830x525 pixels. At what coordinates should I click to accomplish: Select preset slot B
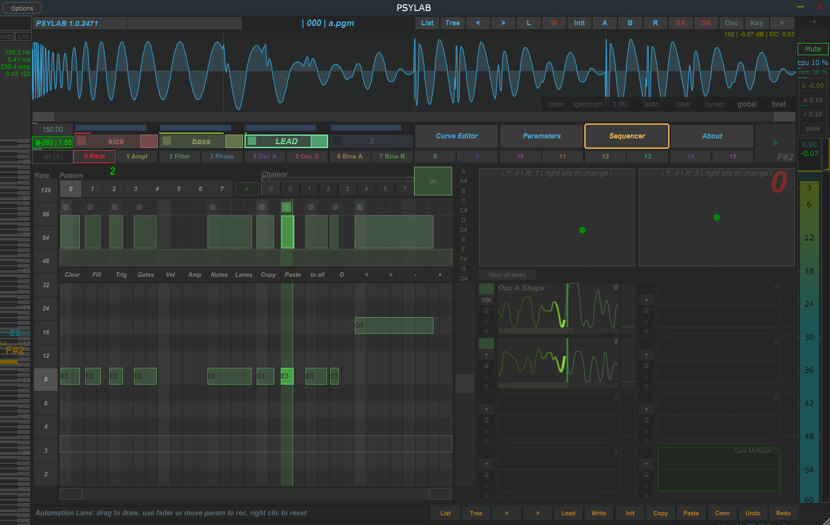pos(630,23)
